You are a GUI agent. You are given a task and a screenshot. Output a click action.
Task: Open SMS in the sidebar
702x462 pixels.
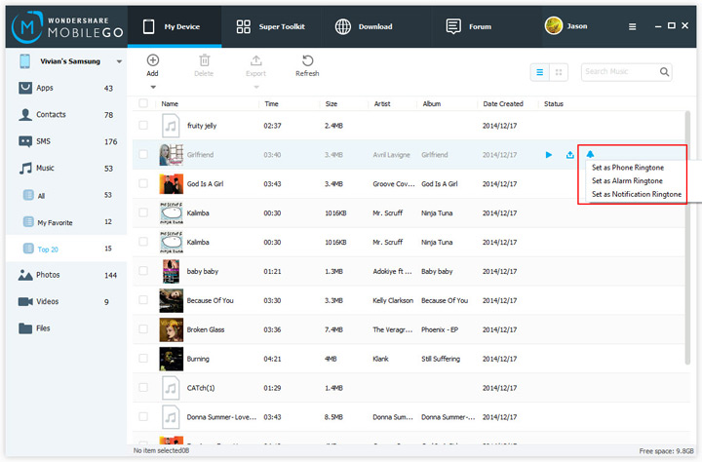(66, 141)
